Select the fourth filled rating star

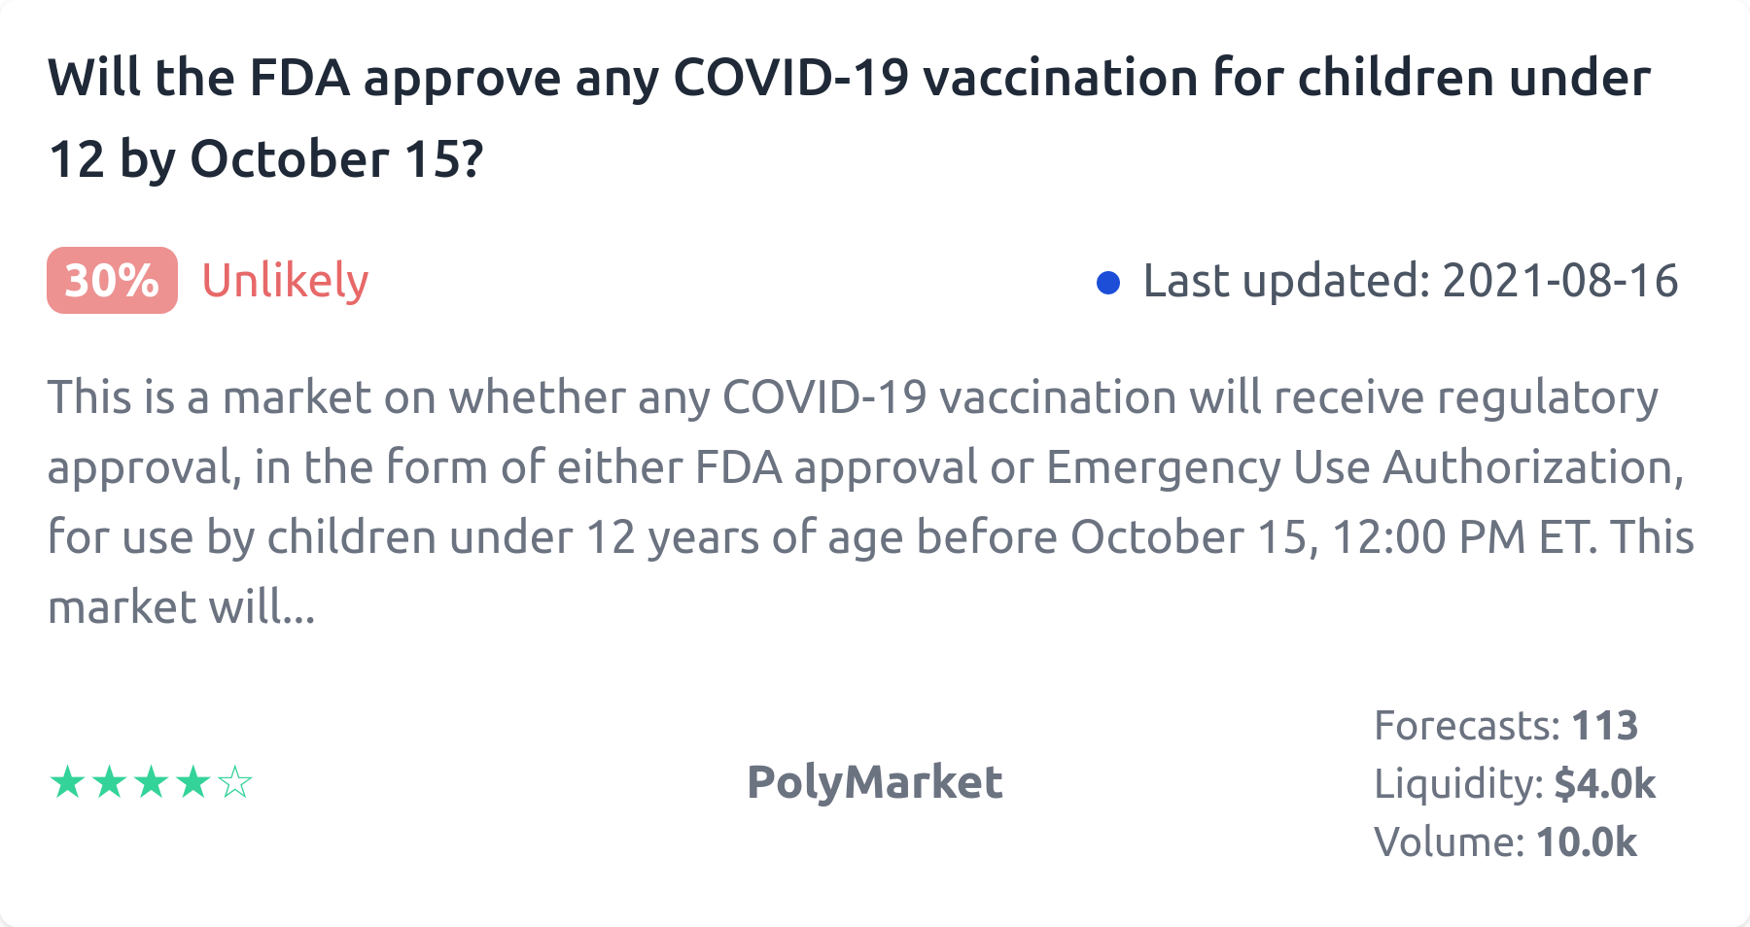click(193, 782)
